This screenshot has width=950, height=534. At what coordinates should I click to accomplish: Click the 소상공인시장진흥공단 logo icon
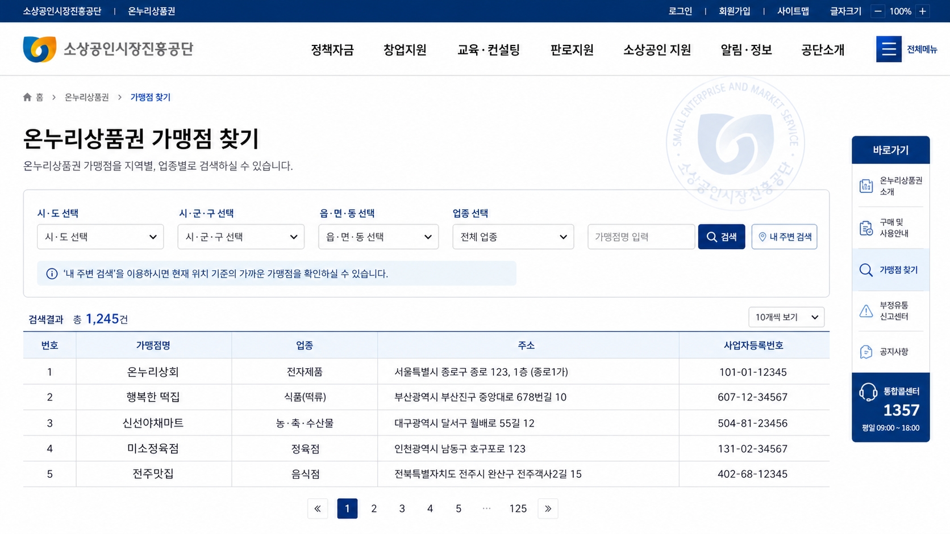tap(40, 49)
